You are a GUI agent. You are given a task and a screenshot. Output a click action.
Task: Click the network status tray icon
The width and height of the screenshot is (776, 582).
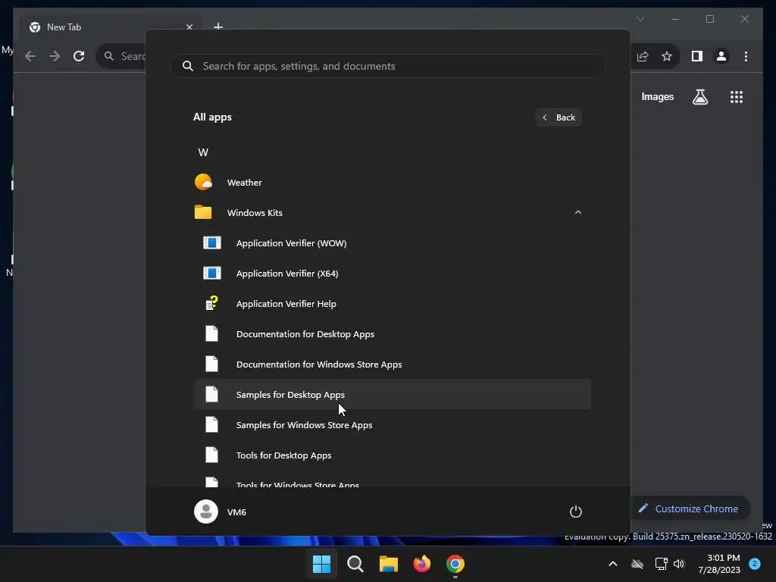coord(661,564)
